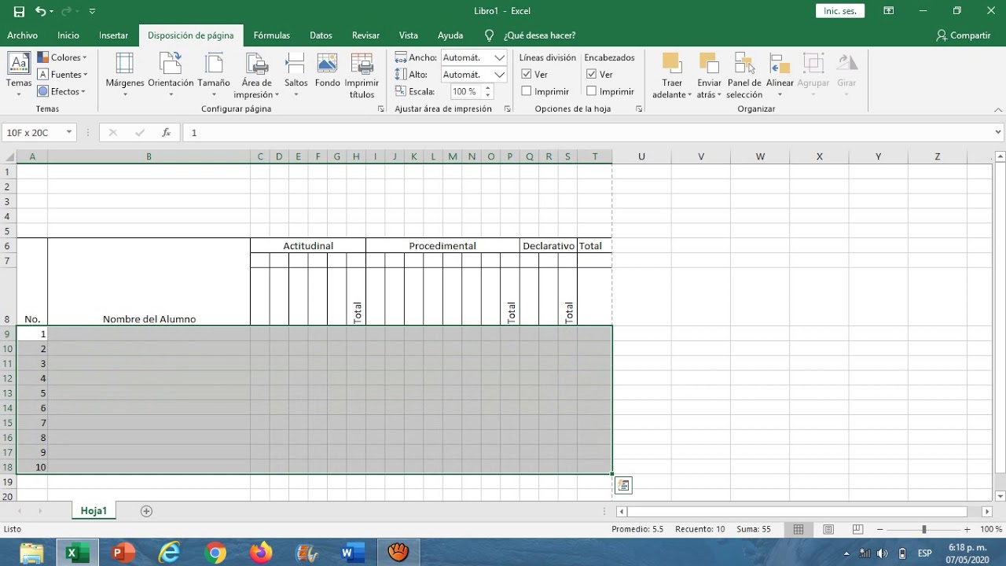Open the Archivo tab
The image size is (1006, 566).
(x=22, y=35)
